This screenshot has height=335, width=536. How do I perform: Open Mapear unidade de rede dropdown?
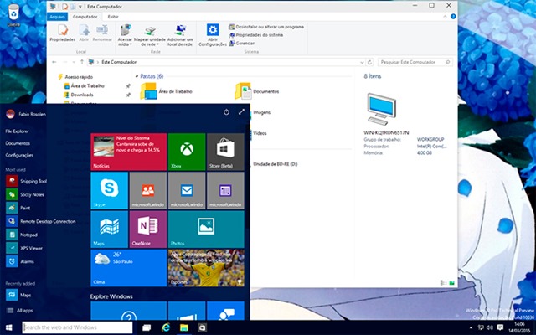point(150,35)
